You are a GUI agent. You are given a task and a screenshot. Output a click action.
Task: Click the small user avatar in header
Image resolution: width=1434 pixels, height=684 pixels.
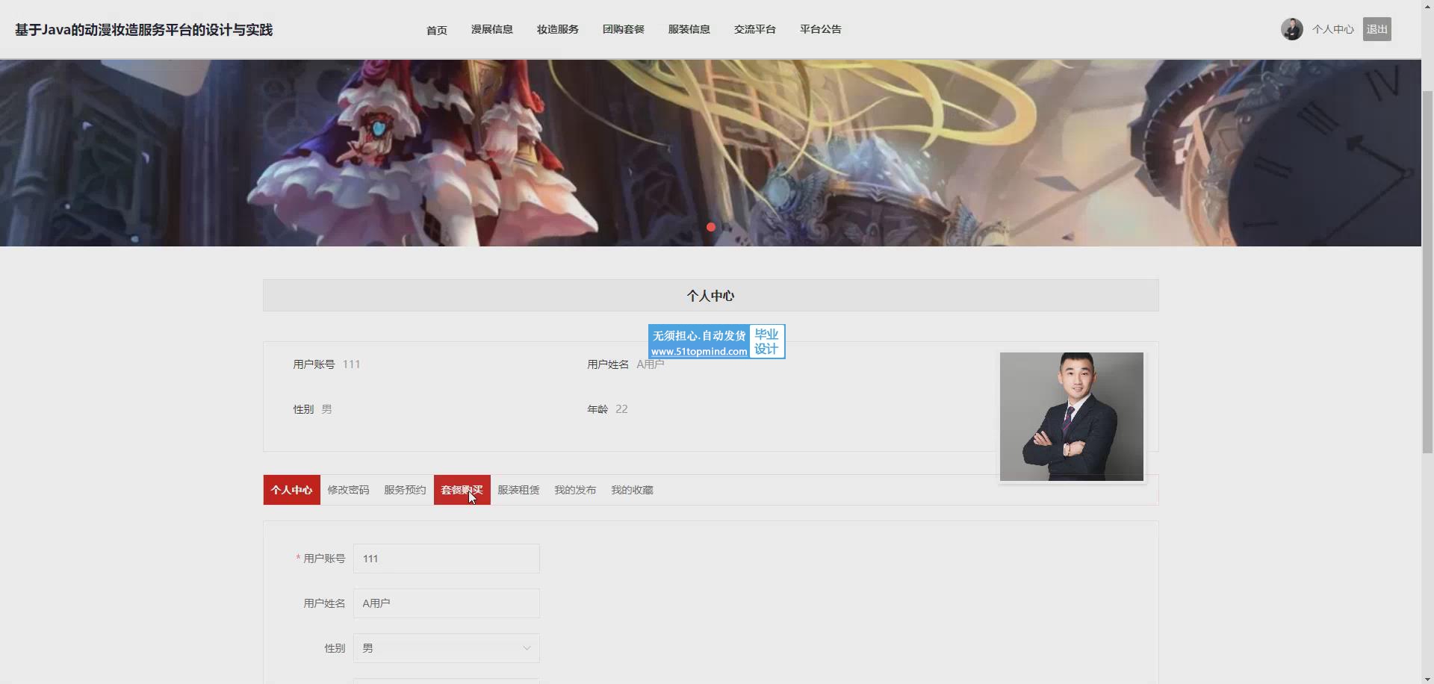click(1291, 29)
